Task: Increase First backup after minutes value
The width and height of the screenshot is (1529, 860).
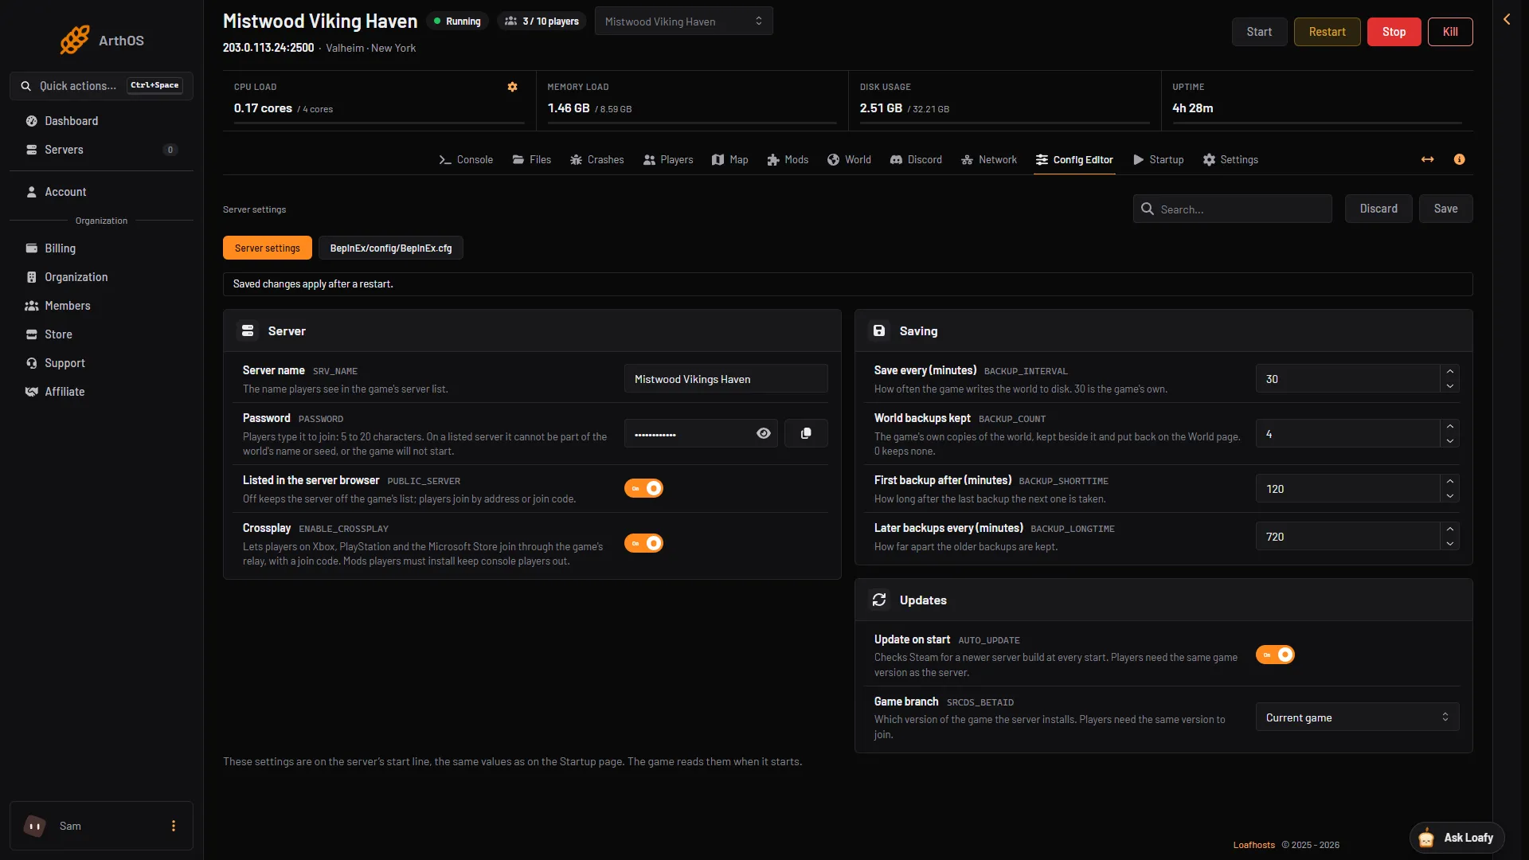Action: pos(1450,482)
